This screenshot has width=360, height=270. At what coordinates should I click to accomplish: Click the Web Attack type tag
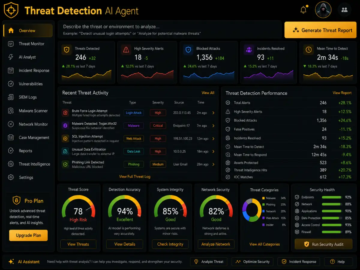[x=133, y=139]
